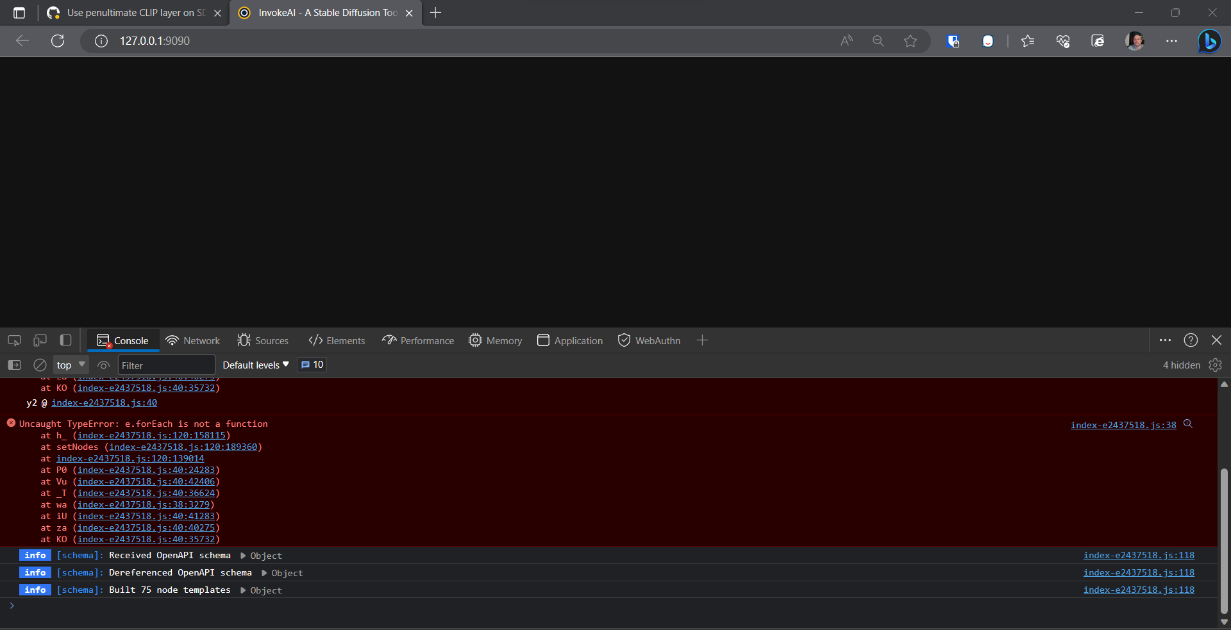Click the issues counter showing 10
Viewport: 1231px width, 630px height.
(312, 364)
